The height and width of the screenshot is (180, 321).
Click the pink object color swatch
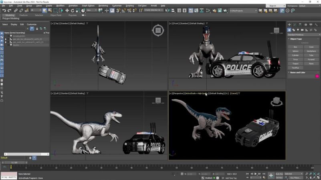pos(317,76)
